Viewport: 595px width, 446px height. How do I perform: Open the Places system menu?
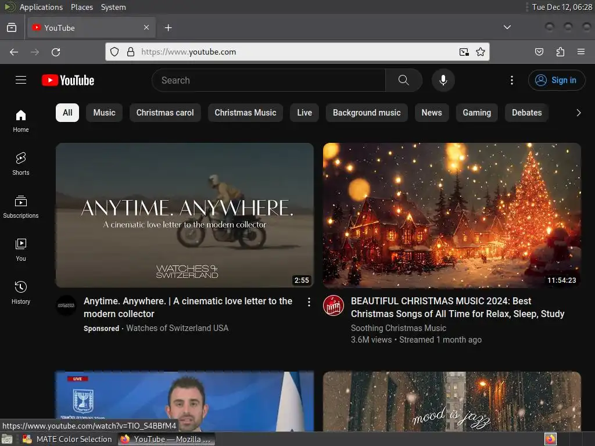(x=81, y=7)
